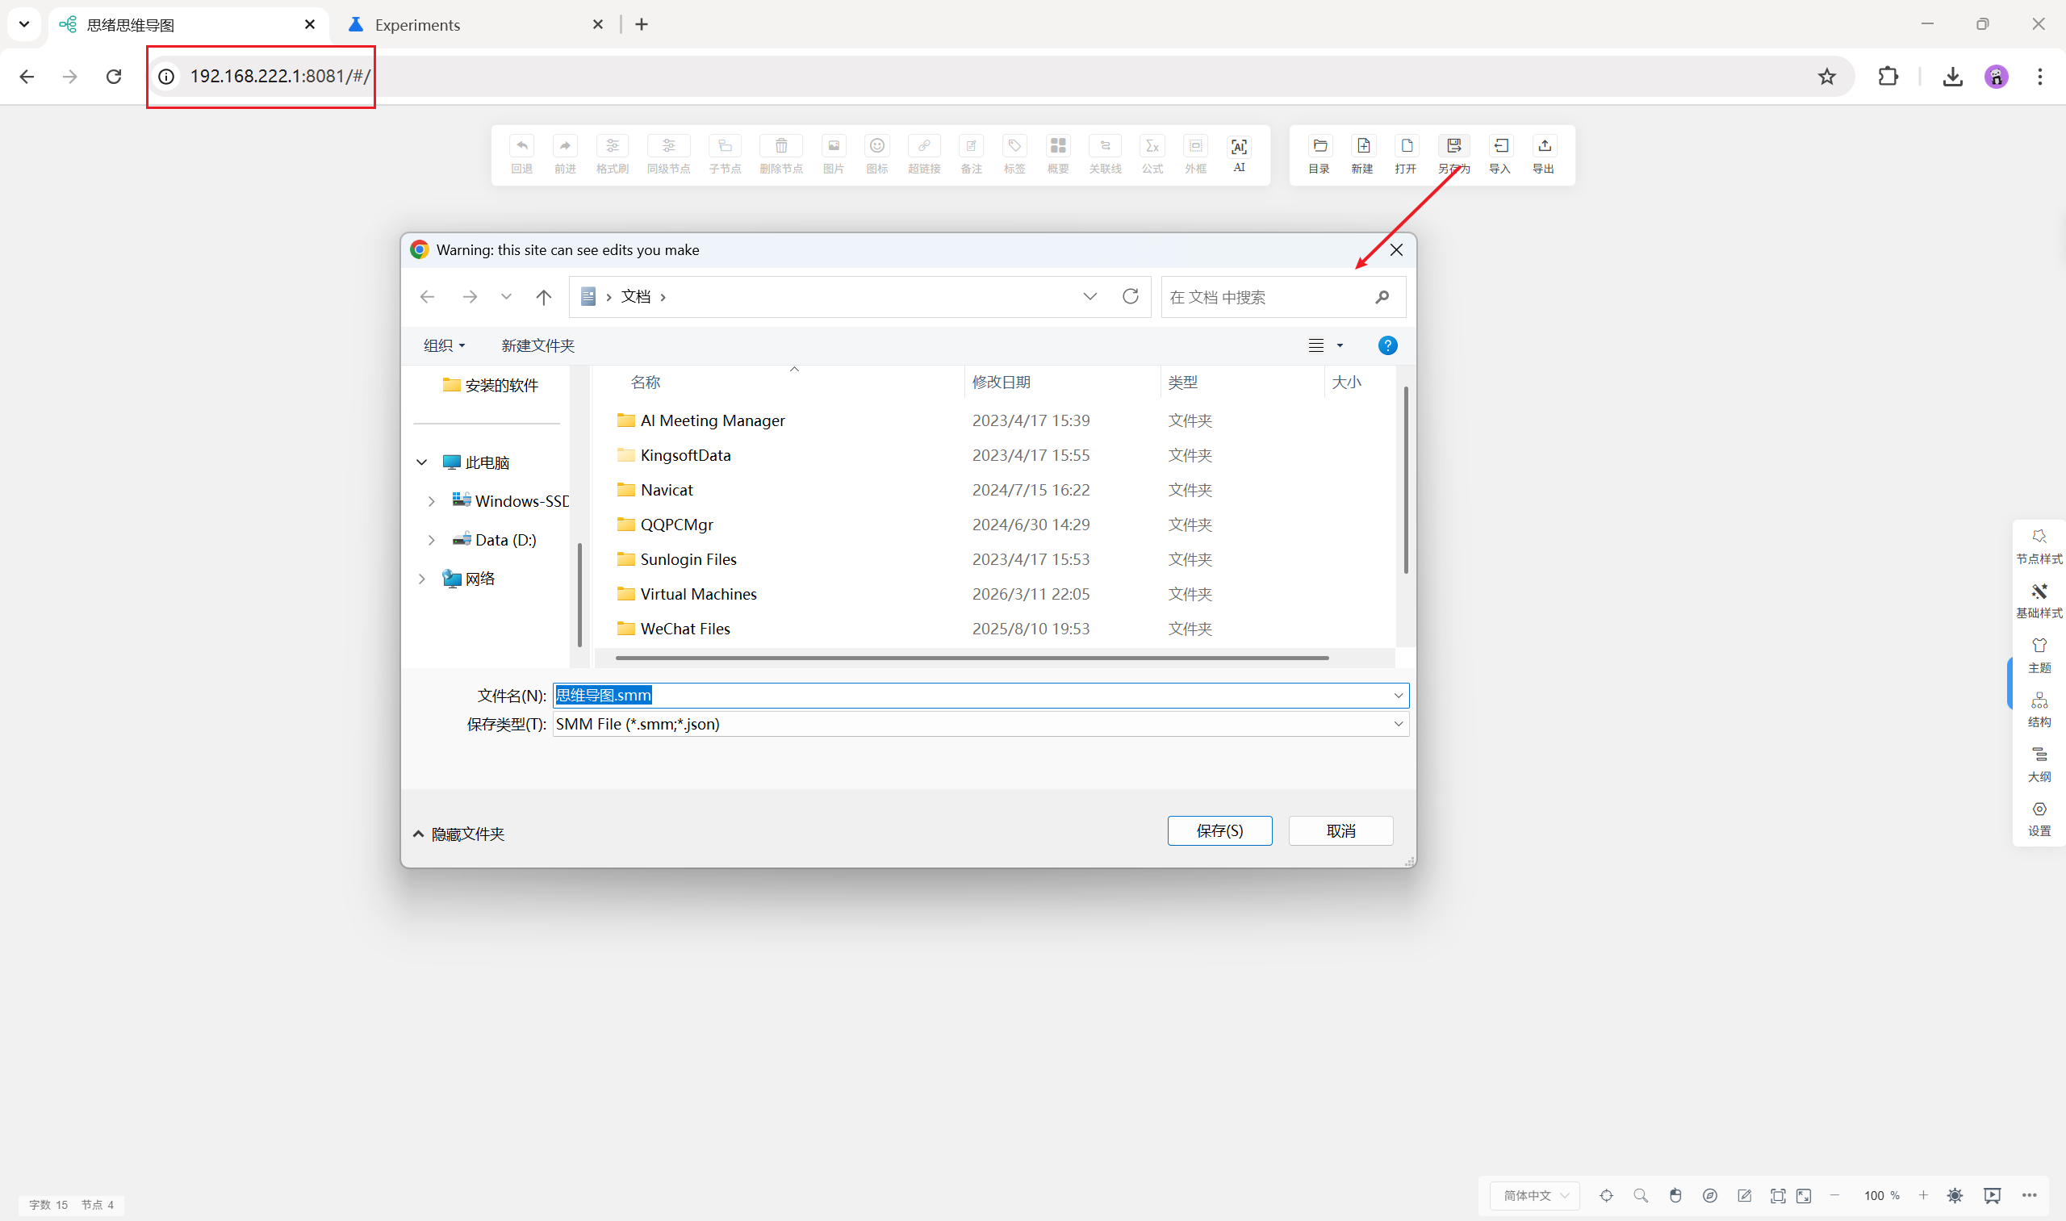Click the dialog's horizontal scrollbar under file list

(971, 659)
